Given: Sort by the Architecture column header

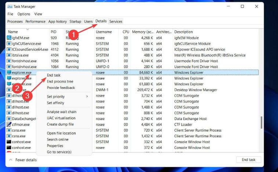Looking at the screenshot, I should (164, 32).
